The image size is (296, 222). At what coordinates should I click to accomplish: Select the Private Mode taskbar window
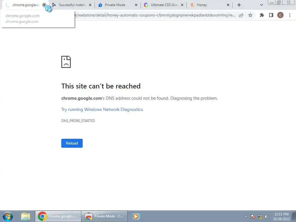(x=104, y=216)
